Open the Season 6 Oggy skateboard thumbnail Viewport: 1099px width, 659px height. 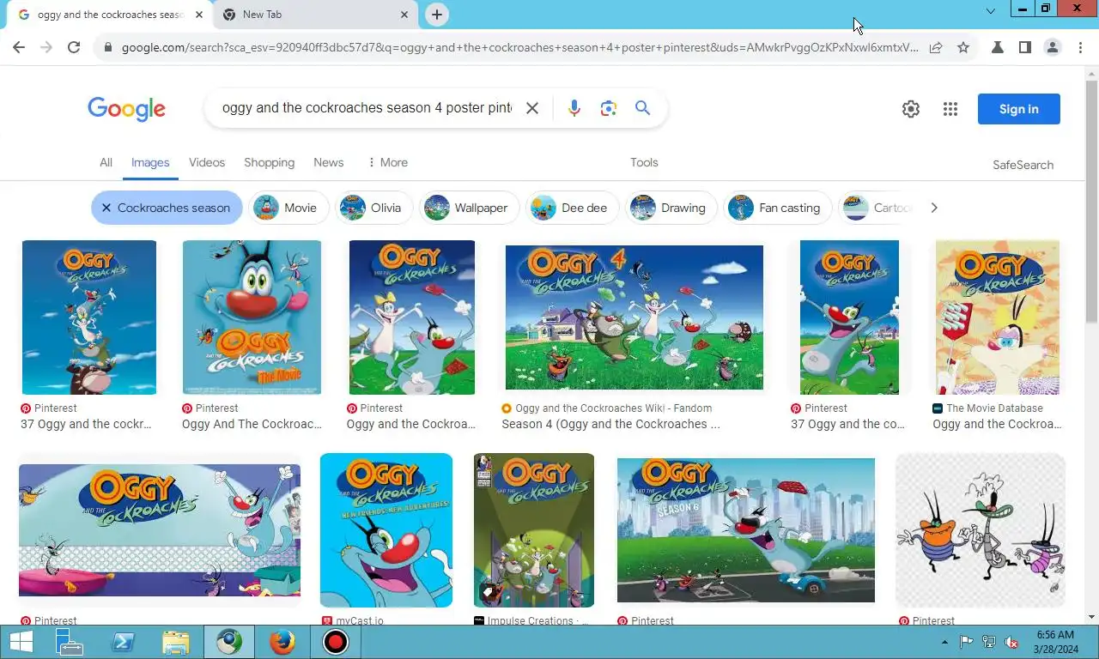pyautogui.click(x=746, y=530)
